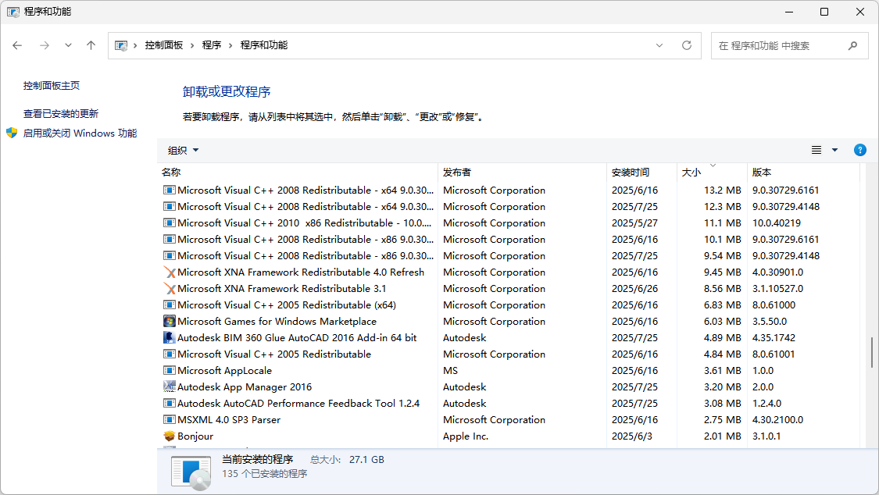Expand the chevron after 程序 breadcrumb
879x495 pixels.
(230, 45)
